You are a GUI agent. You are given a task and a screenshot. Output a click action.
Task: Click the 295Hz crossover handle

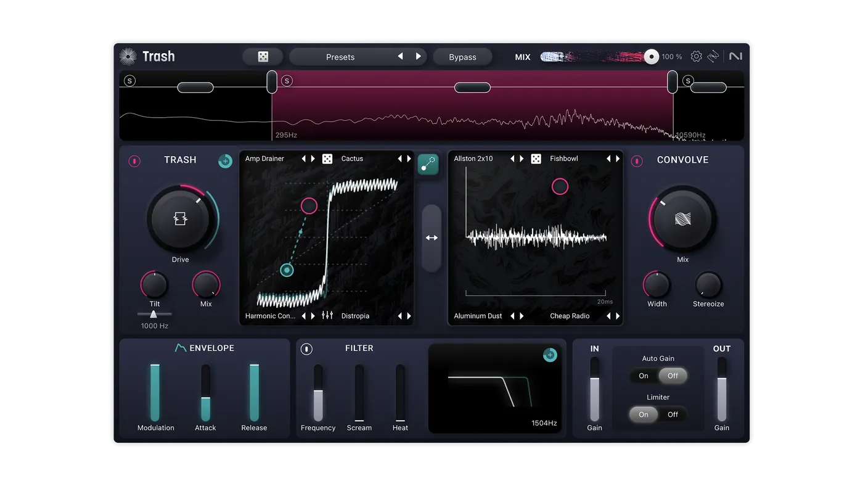272,82
